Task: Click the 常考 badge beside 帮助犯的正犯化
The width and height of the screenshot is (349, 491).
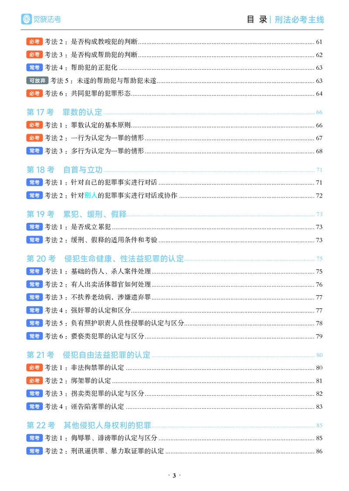Action: click(34, 68)
